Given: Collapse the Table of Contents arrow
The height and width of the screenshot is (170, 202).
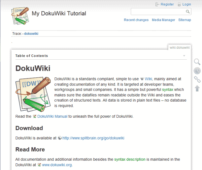Looking at the screenshot, I should (x=184, y=56).
